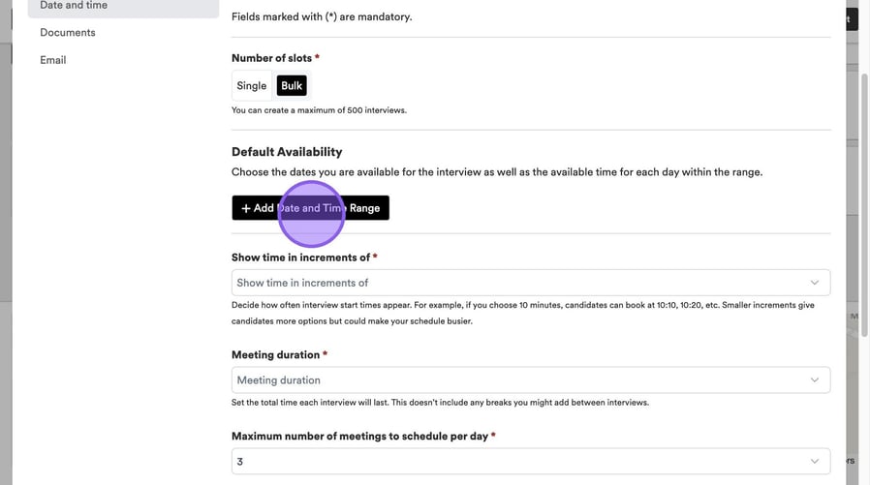Click the plus icon on Add Range button
The image size is (870, 485).
tap(246, 208)
